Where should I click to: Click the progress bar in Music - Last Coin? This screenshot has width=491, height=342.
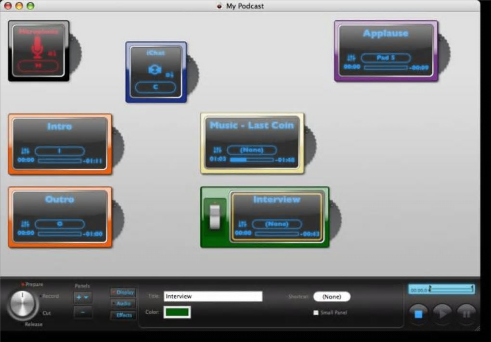[251, 160]
